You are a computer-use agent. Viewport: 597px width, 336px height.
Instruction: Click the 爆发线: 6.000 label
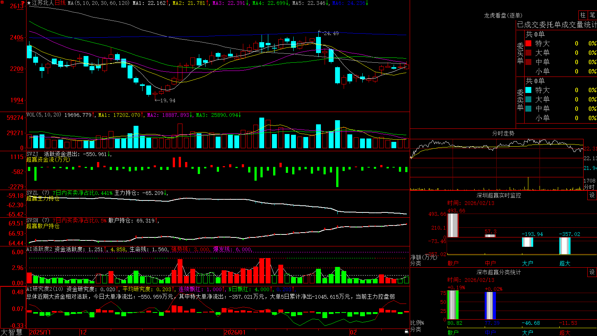(x=232, y=249)
